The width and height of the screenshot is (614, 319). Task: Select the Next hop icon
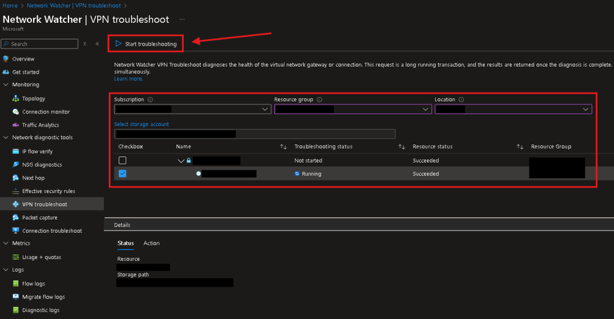(x=16, y=178)
